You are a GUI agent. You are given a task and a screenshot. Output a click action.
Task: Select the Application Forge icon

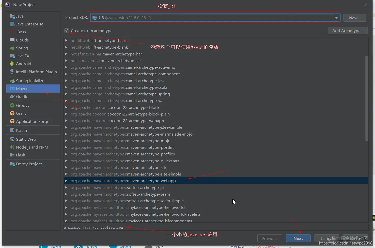click(12, 121)
